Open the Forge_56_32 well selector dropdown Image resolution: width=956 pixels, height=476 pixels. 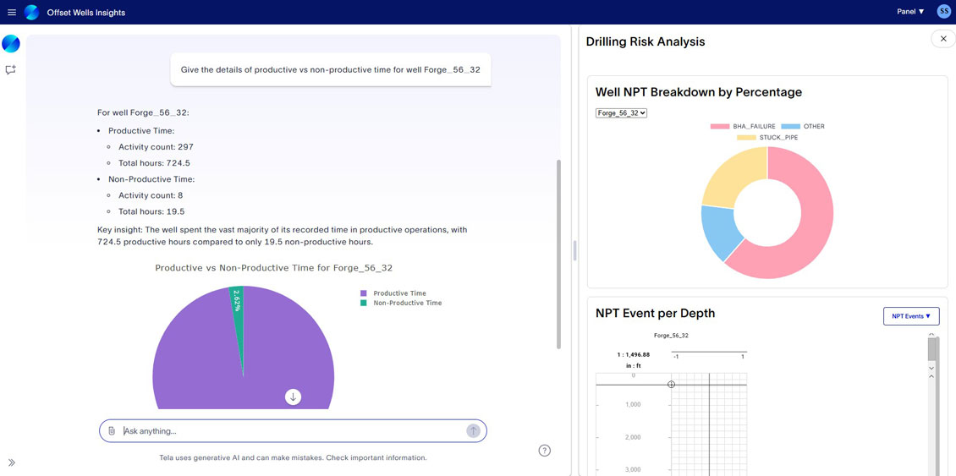621,112
